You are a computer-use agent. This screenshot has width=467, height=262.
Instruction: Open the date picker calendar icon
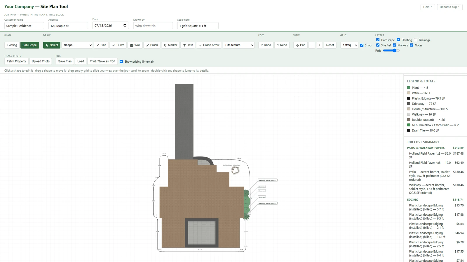(125, 25)
